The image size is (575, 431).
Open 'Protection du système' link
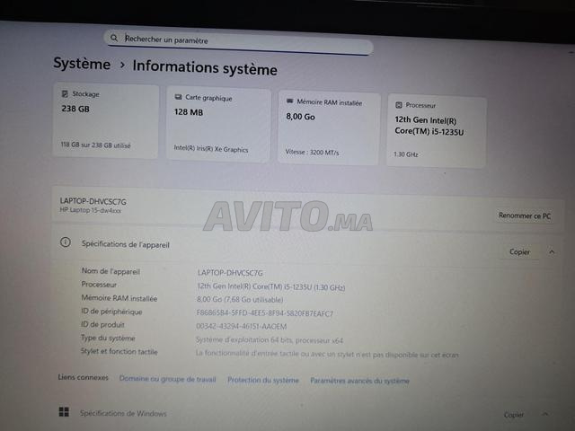[x=263, y=380]
